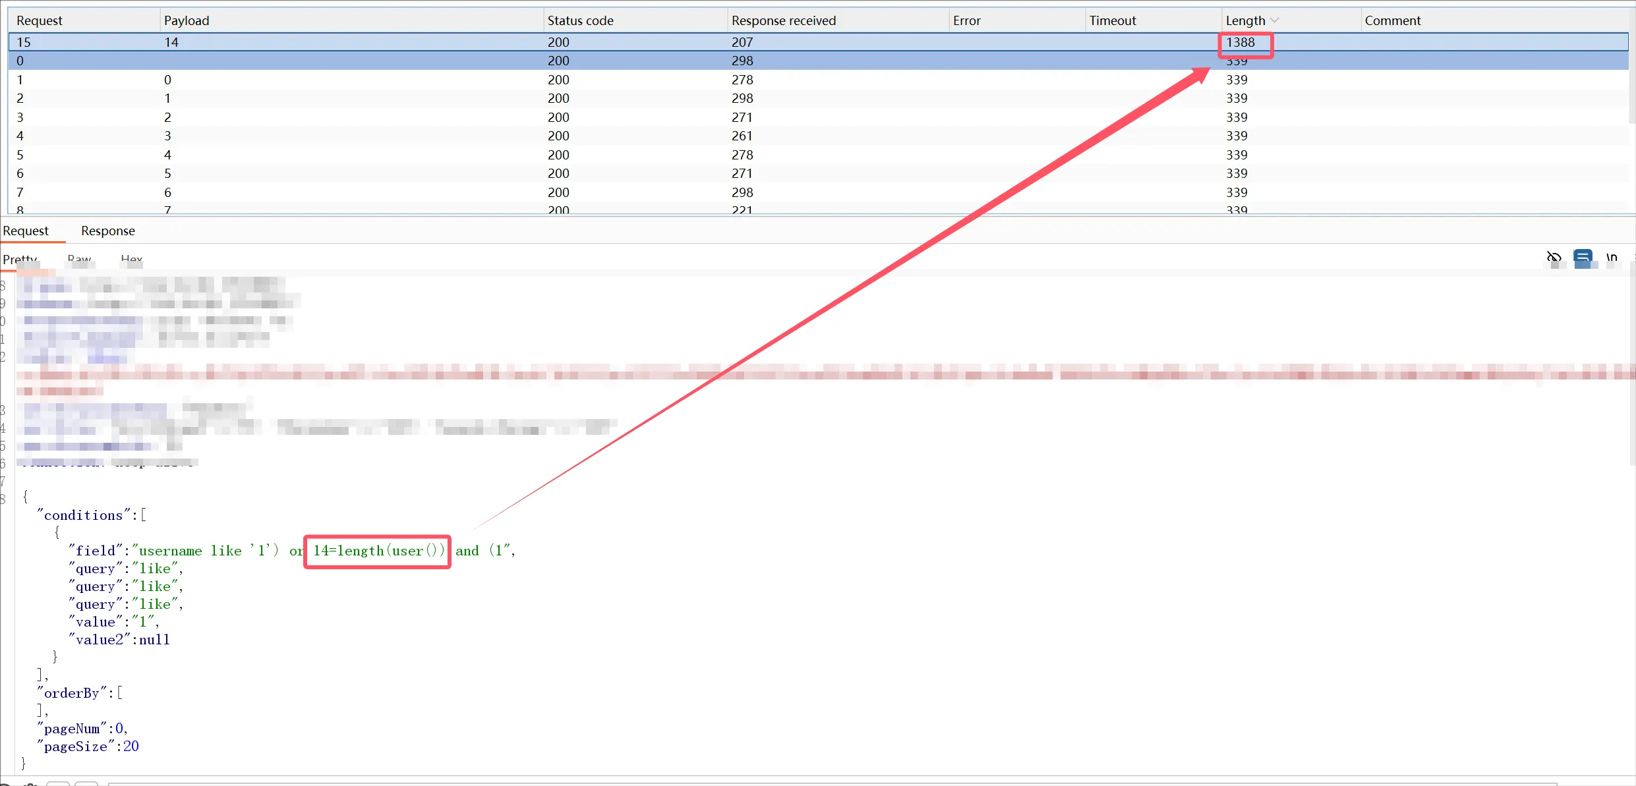Switch to the Response tab
This screenshot has width=1636, height=786.
(107, 231)
